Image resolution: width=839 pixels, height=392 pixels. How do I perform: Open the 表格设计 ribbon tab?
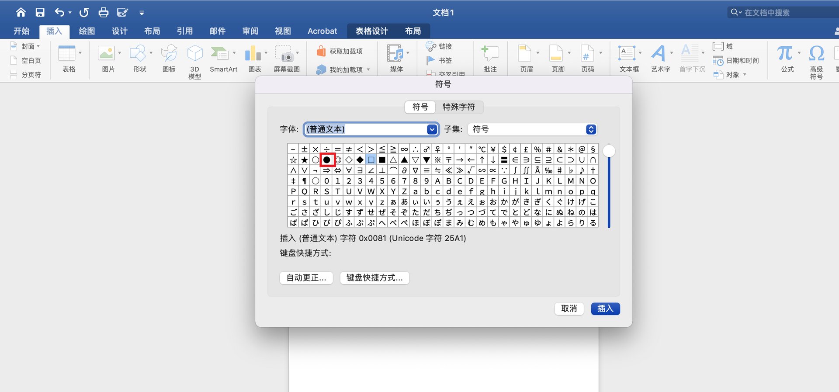pos(371,31)
